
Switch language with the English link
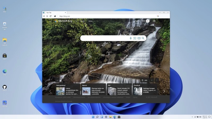click(137, 21)
